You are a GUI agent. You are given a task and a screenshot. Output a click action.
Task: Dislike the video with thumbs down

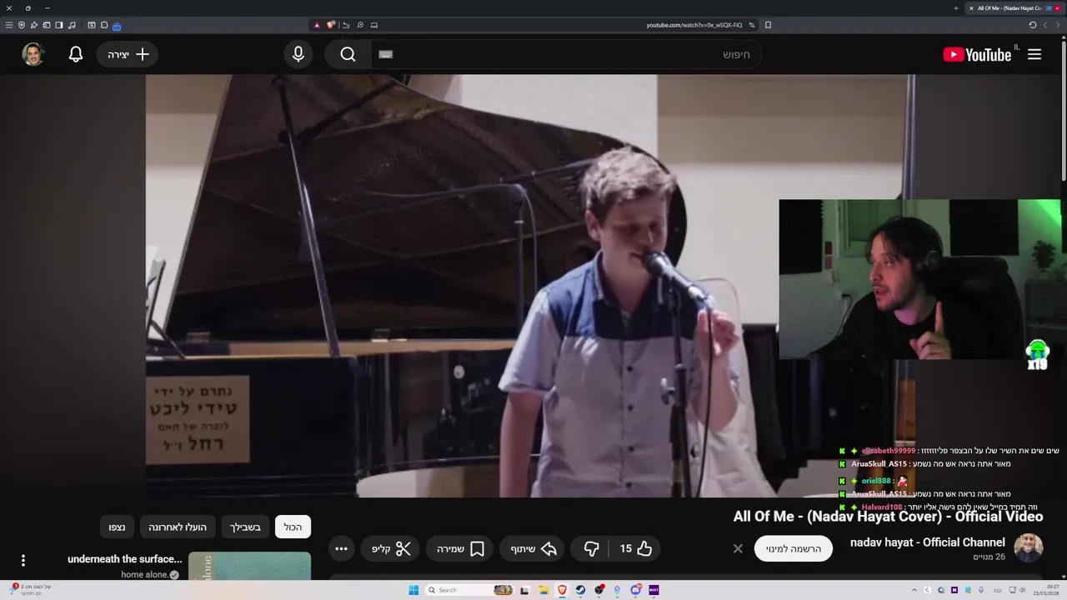tap(591, 548)
